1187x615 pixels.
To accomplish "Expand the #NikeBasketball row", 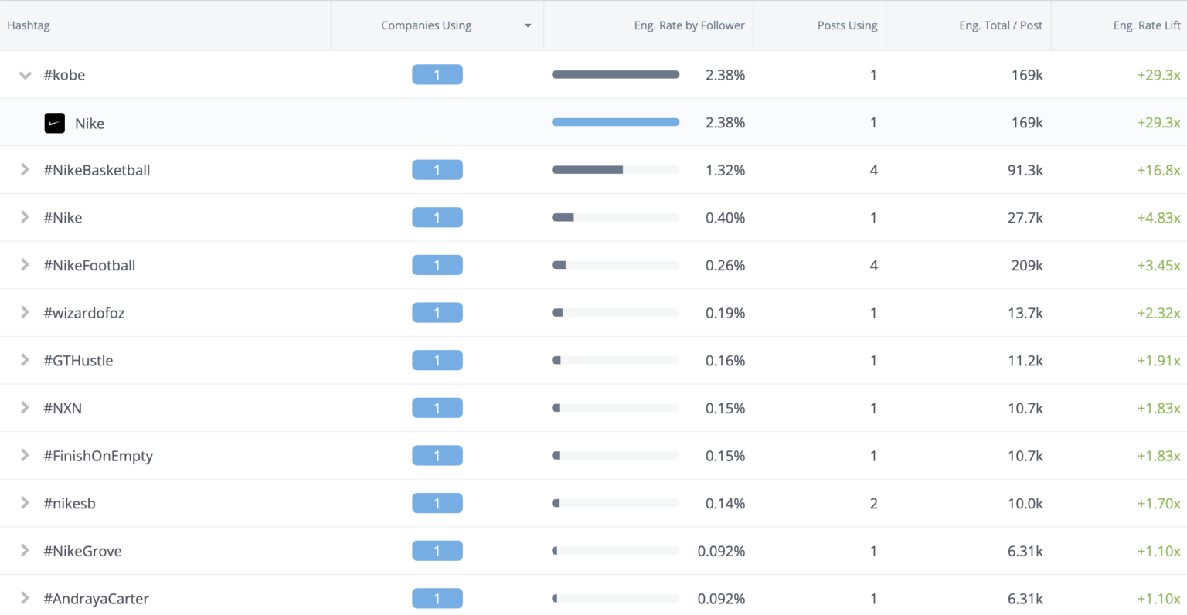I will pyautogui.click(x=25, y=170).
